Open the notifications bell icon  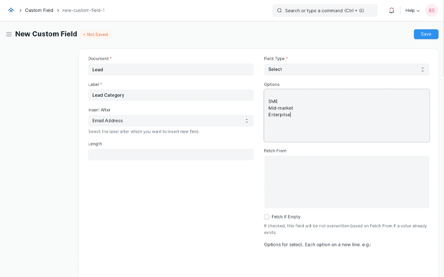click(391, 10)
